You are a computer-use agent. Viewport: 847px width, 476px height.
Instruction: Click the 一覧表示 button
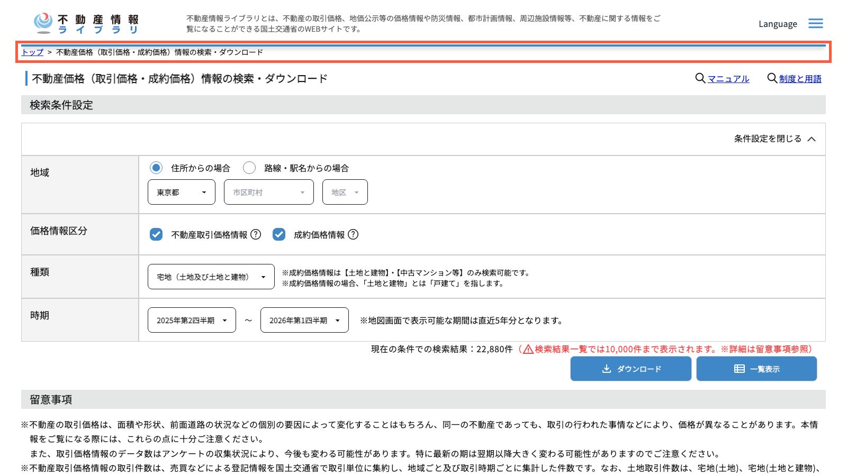tap(756, 369)
